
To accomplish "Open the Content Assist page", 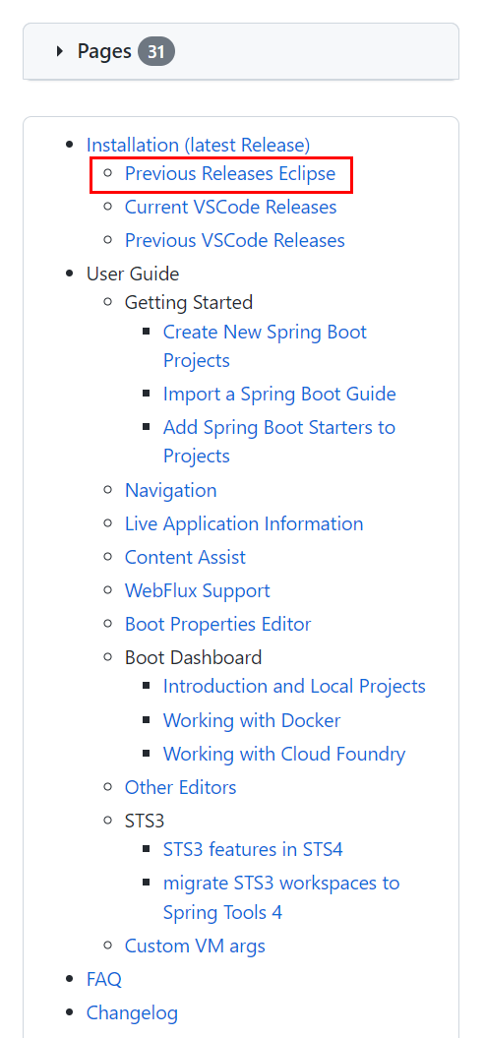I will 185,558.
